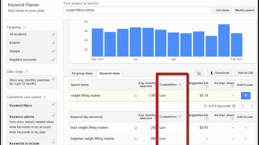Screen dimensions: 259x145
Task: Add weight lifting routine to plan
Action: (246, 95)
